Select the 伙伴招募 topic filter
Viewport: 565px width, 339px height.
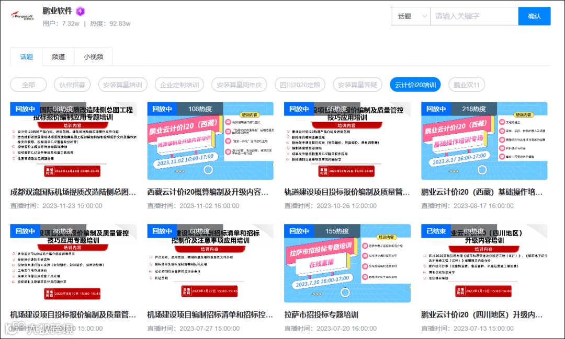pyautogui.click(x=72, y=85)
